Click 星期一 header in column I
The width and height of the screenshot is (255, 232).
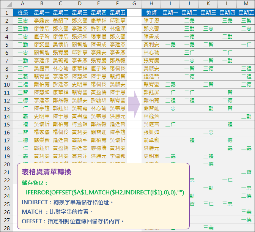point(170,13)
